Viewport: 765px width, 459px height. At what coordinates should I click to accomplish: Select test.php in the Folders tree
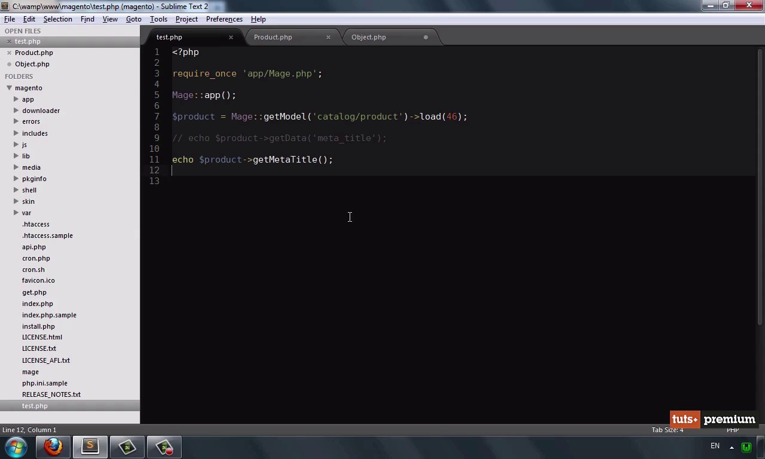coord(35,406)
